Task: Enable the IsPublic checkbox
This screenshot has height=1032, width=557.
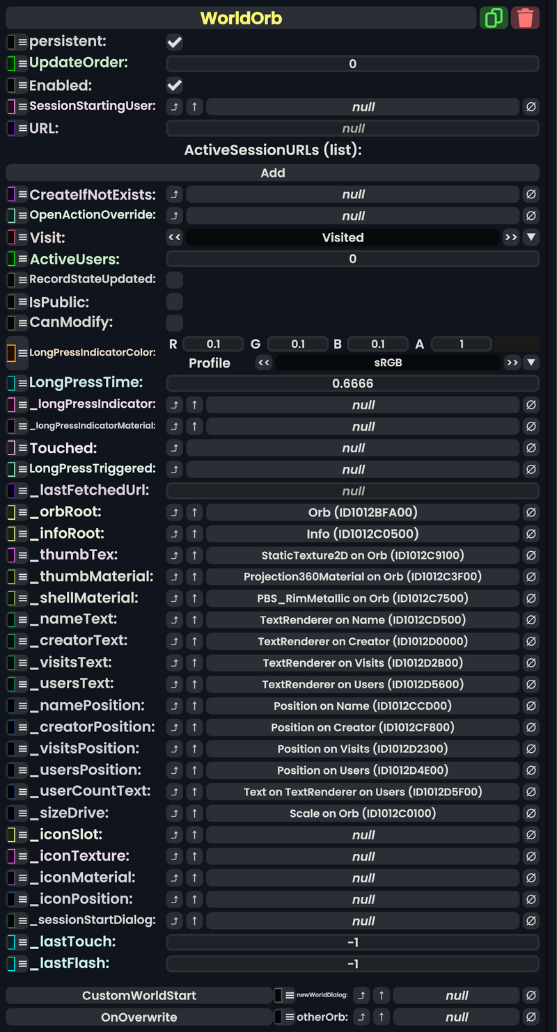Action: (174, 301)
